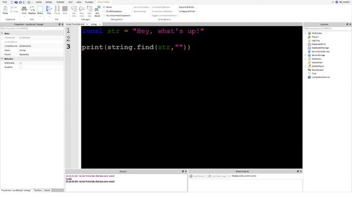Click Toggle Comment Selection
352x198 pixels.
point(164,15)
